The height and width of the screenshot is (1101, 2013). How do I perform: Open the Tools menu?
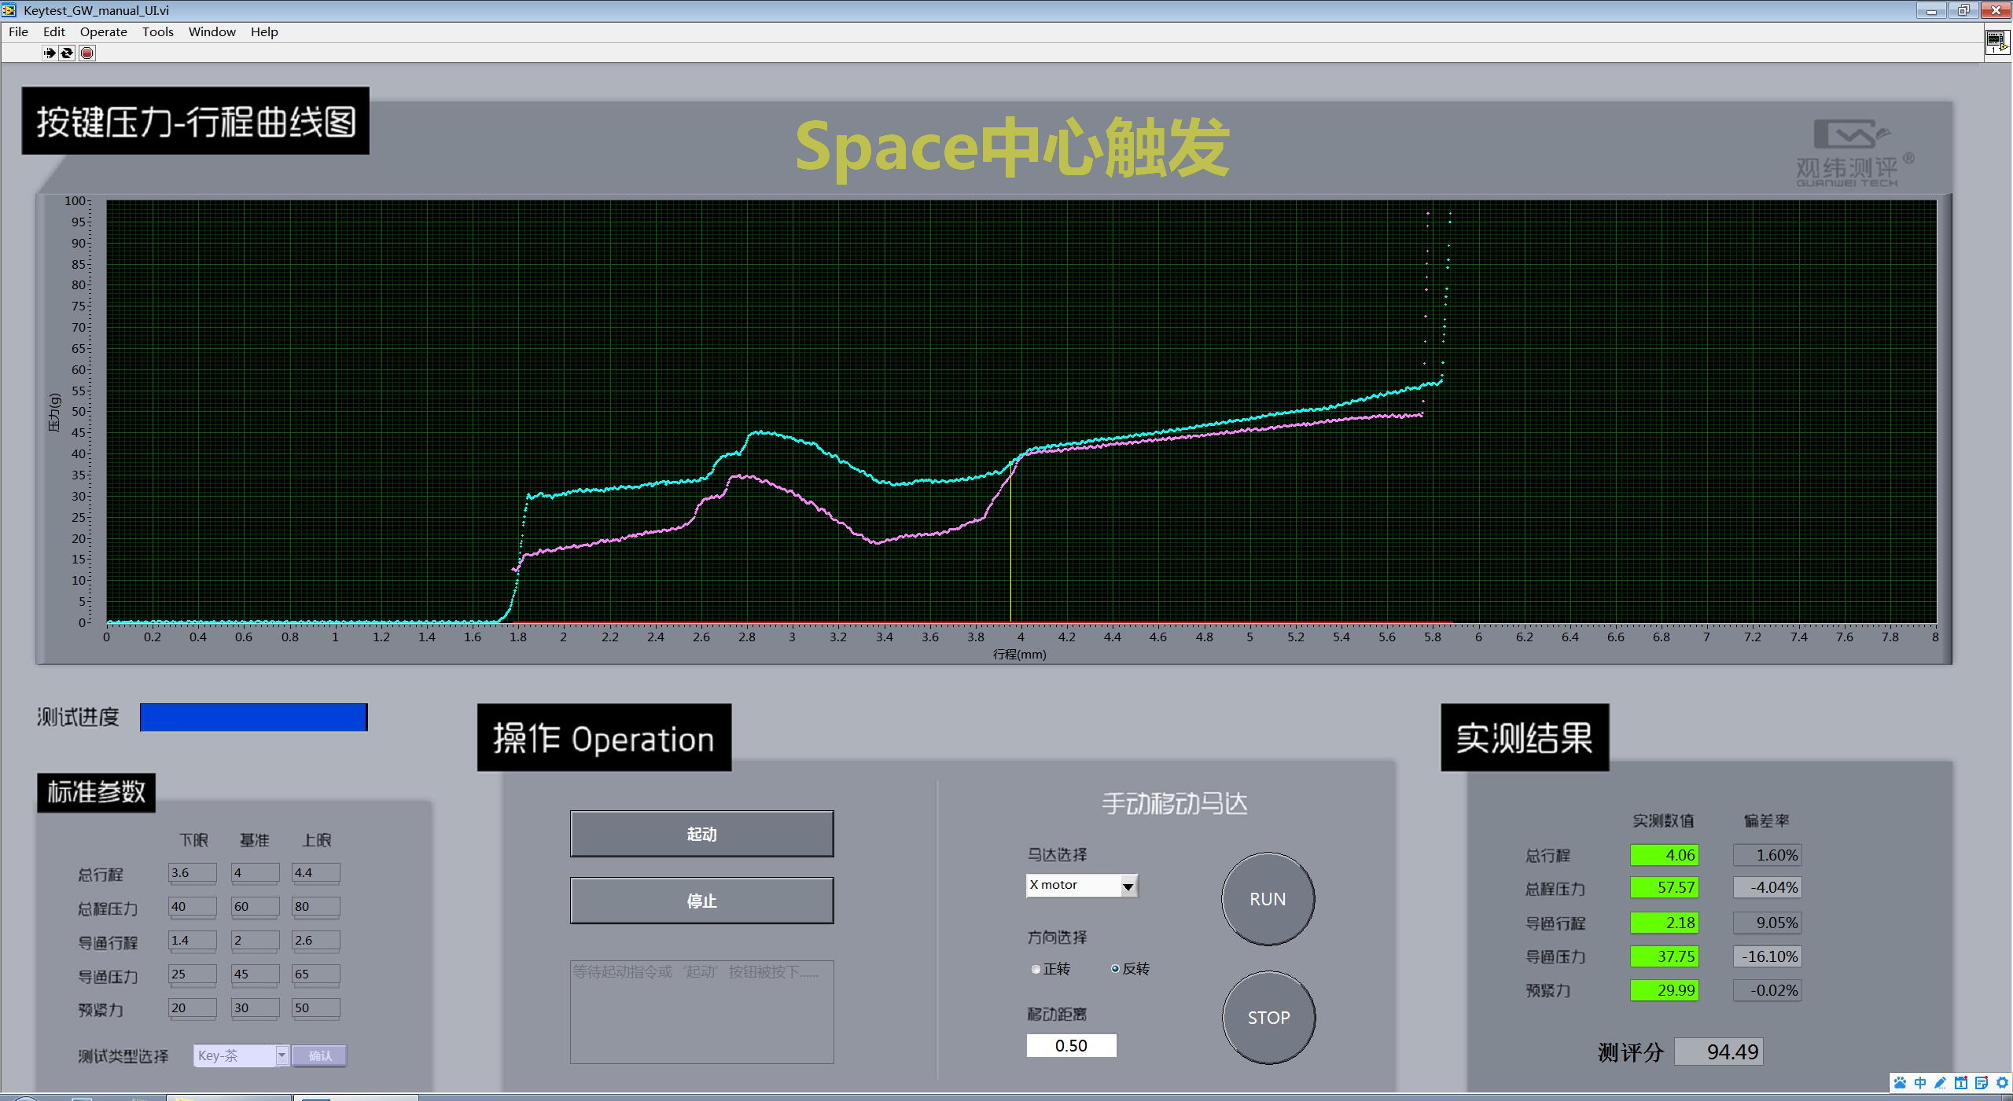(x=157, y=31)
